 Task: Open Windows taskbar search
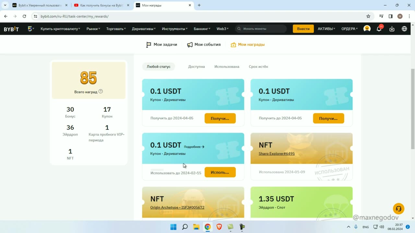(x=185, y=227)
